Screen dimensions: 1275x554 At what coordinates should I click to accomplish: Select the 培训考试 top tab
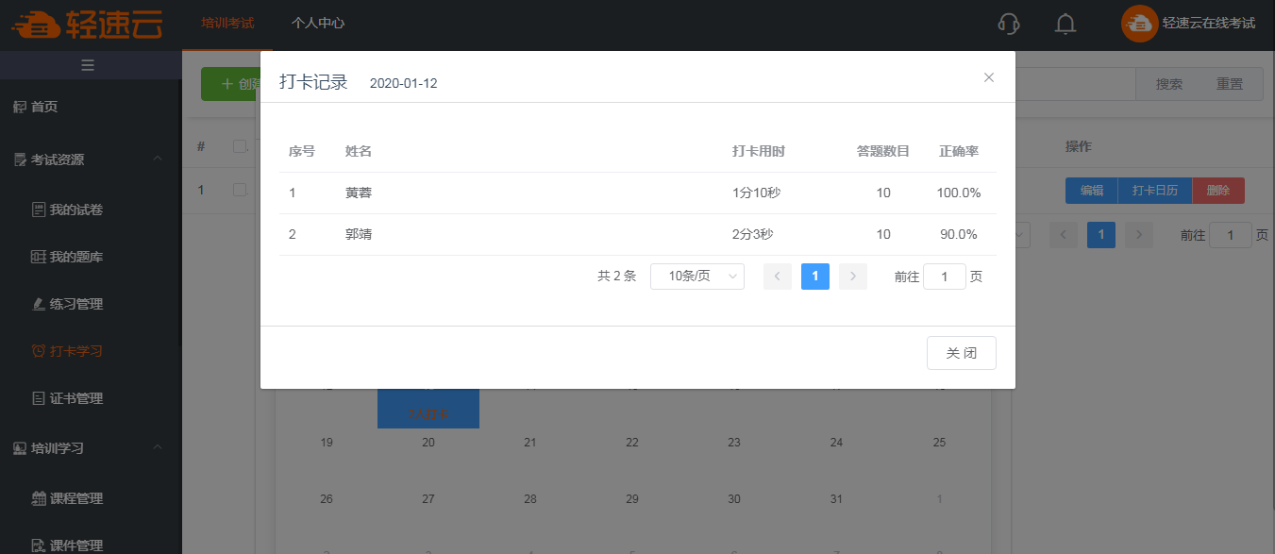[x=227, y=24]
